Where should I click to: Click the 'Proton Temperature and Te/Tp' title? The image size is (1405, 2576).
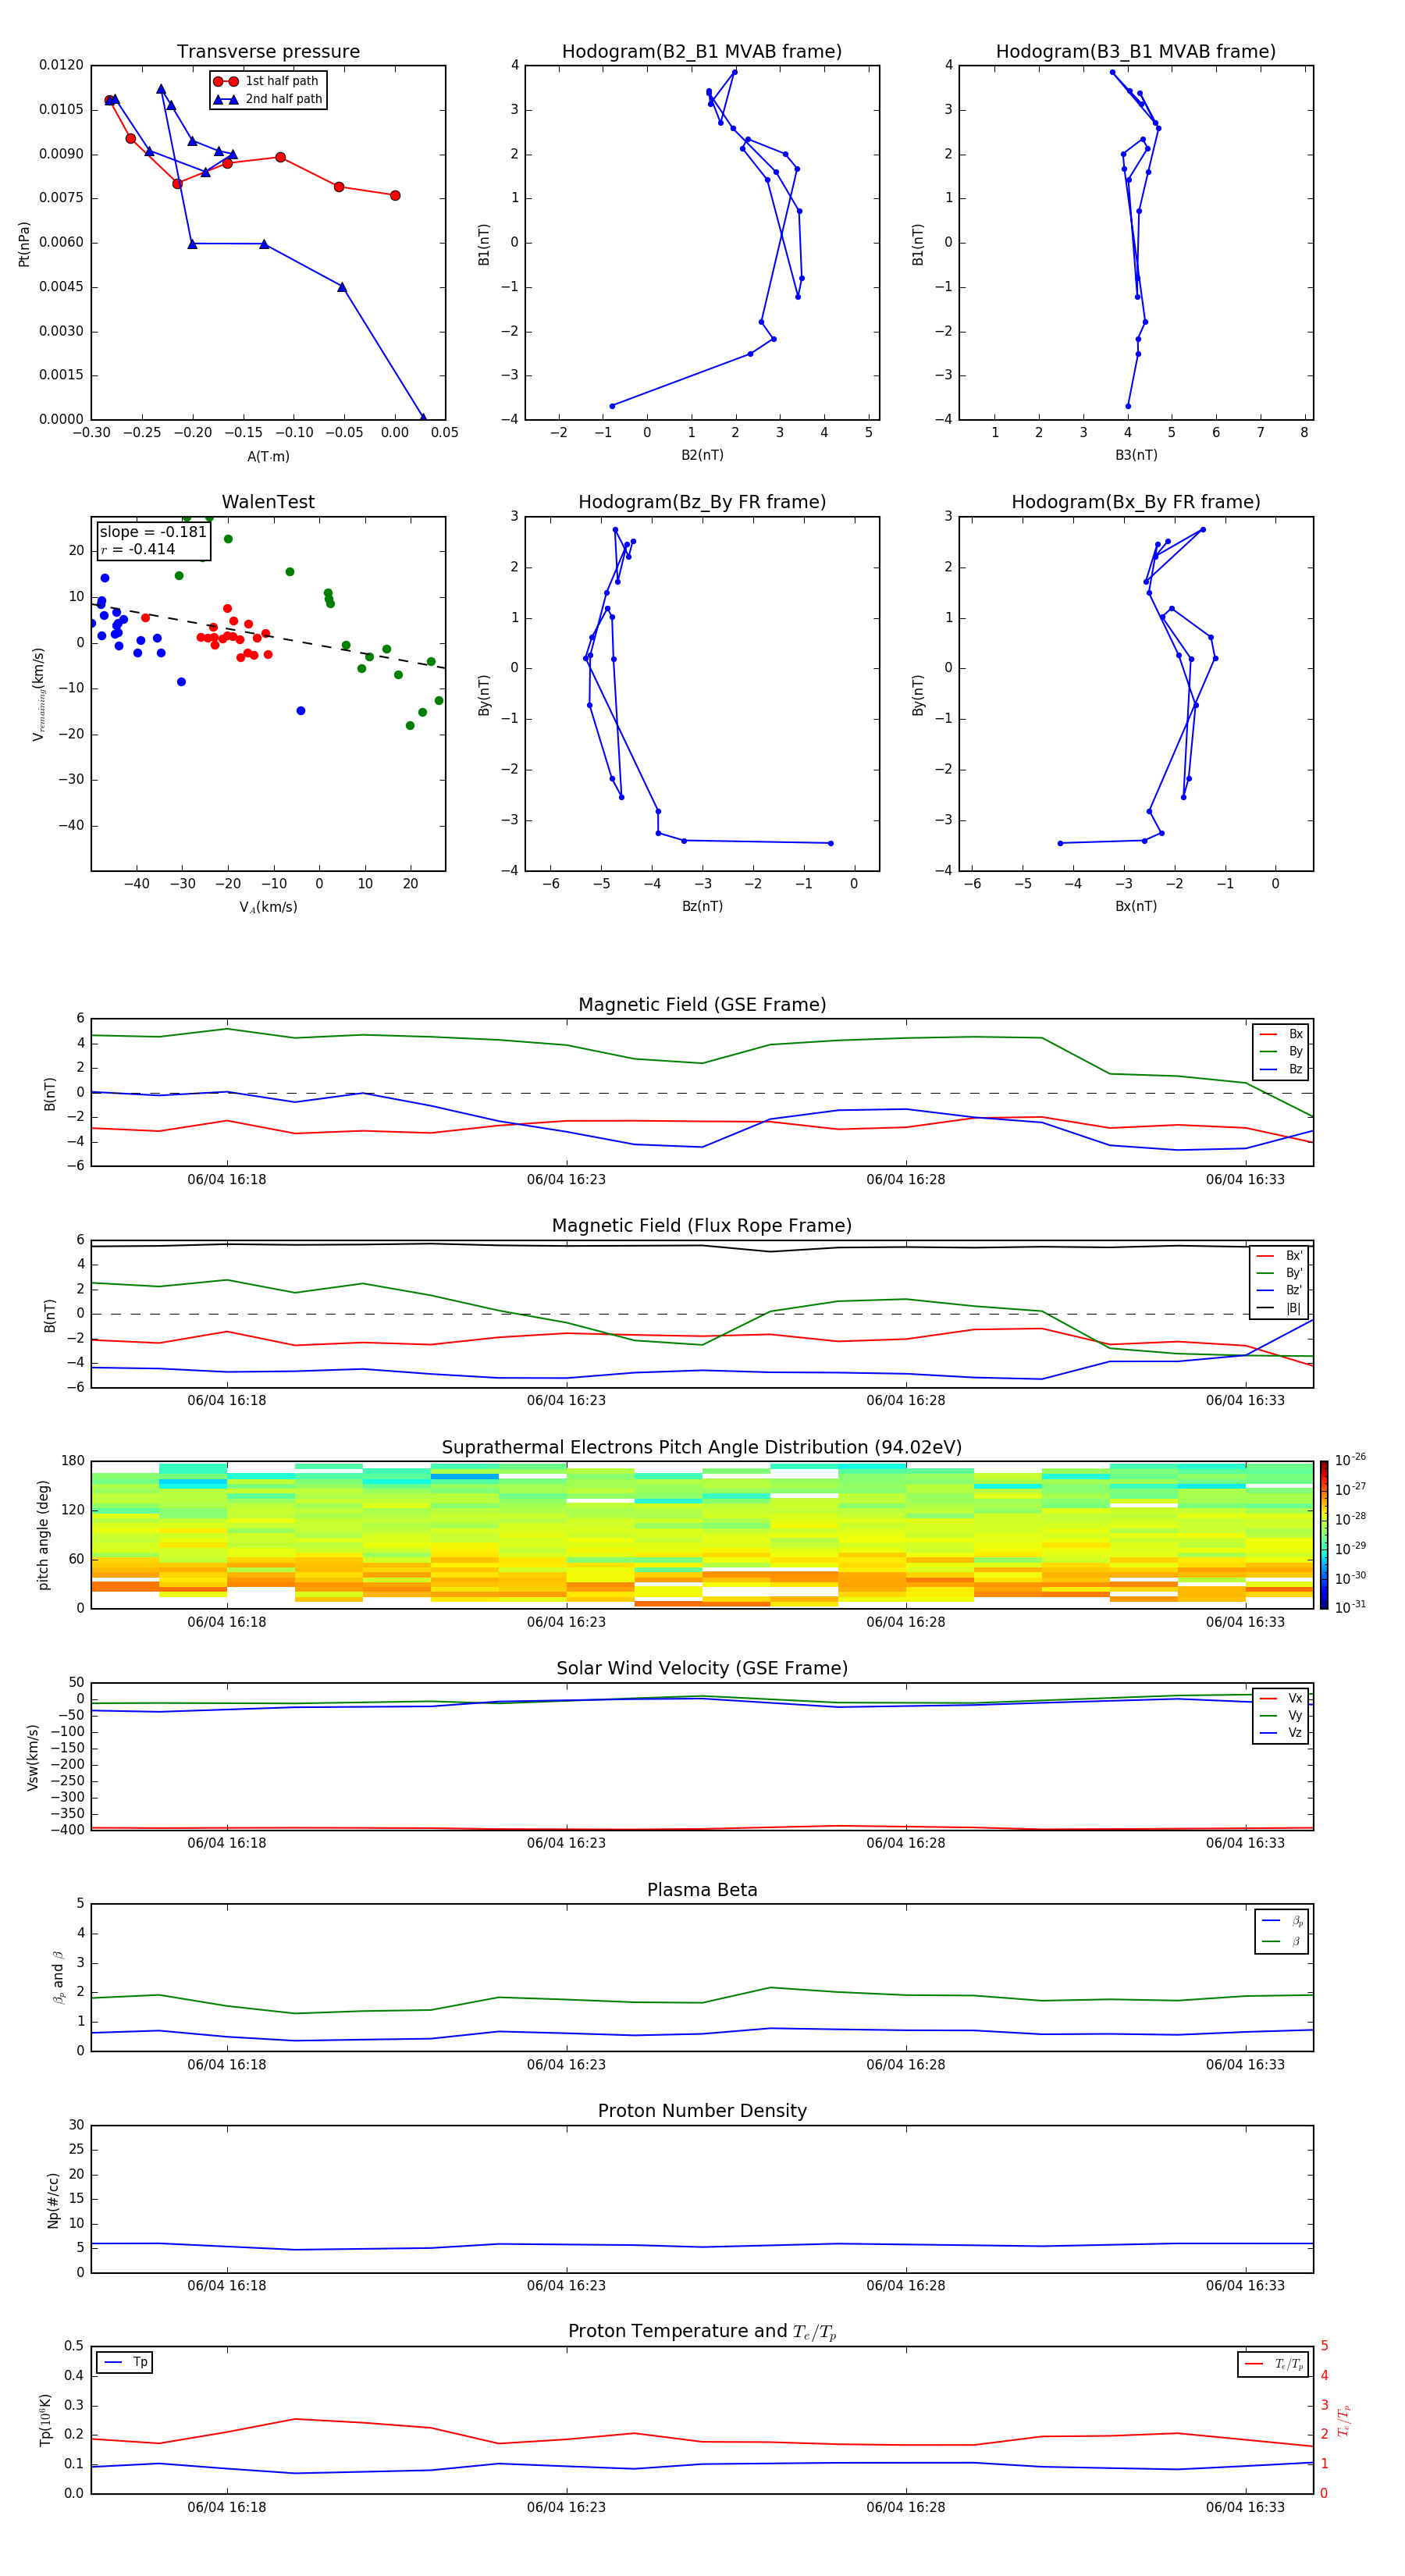[x=702, y=2332]
